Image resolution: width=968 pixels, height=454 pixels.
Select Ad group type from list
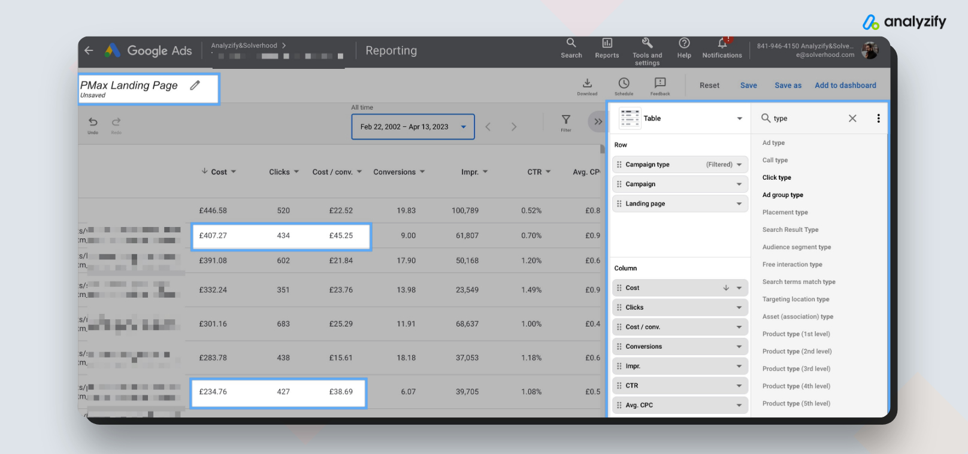point(782,195)
